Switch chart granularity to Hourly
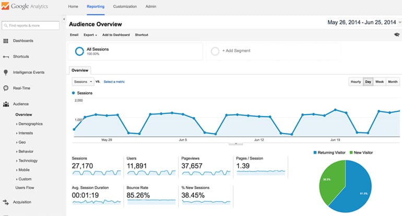Viewport: 402px width, 216px height. pyautogui.click(x=356, y=82)
